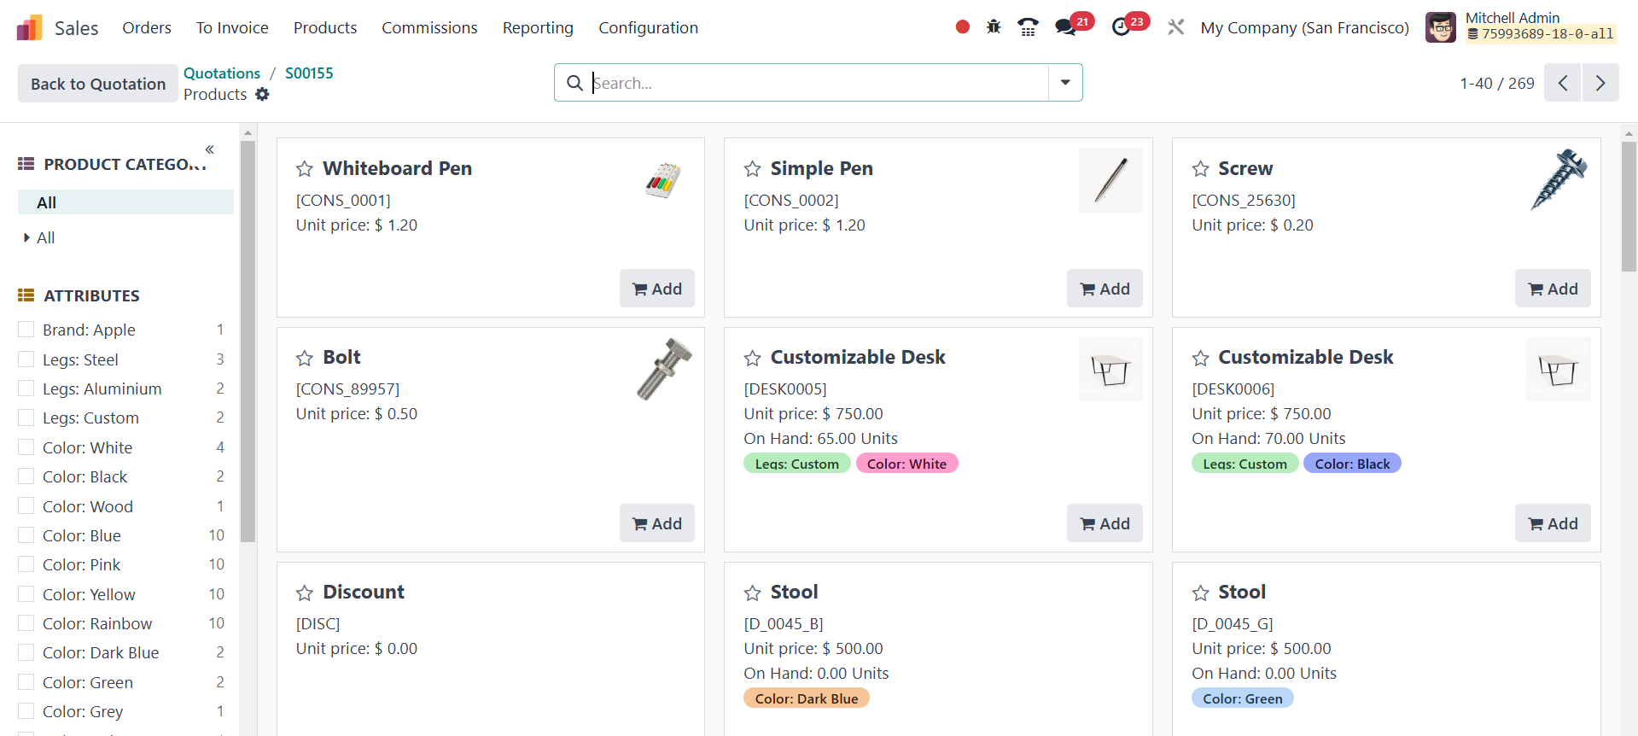Toggle the Legs: Steel checkbox

coord(26,359)
